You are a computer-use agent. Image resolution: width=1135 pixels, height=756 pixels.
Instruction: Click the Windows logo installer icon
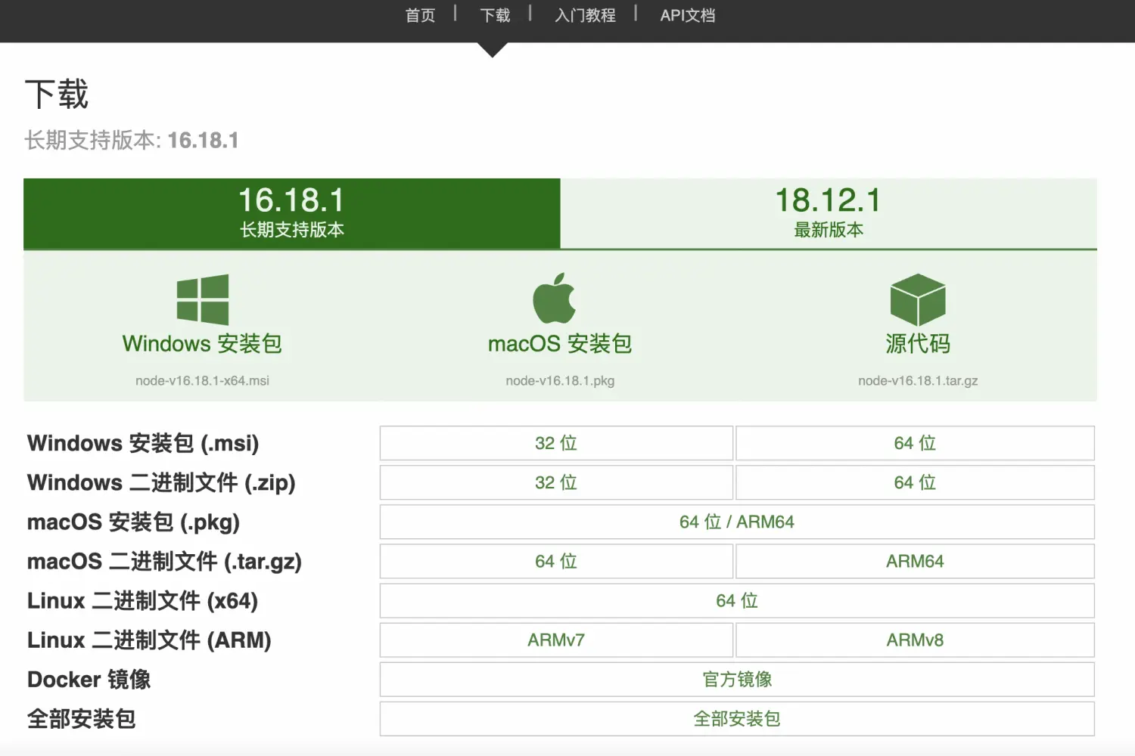click(203, 299)
